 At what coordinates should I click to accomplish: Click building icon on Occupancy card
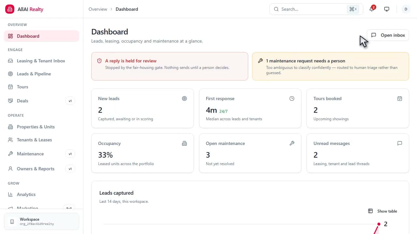tap(184, 143)
